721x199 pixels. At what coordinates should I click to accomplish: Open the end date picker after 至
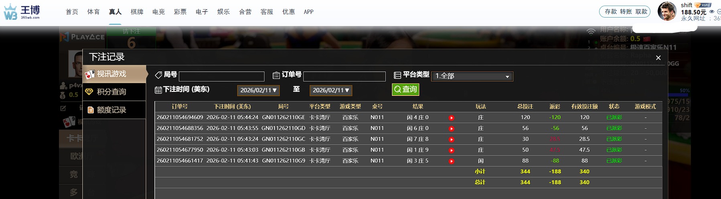[x=331, y=90]
